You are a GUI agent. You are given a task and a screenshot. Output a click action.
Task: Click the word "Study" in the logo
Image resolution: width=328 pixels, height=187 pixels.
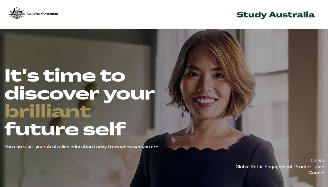coord(252,15)
